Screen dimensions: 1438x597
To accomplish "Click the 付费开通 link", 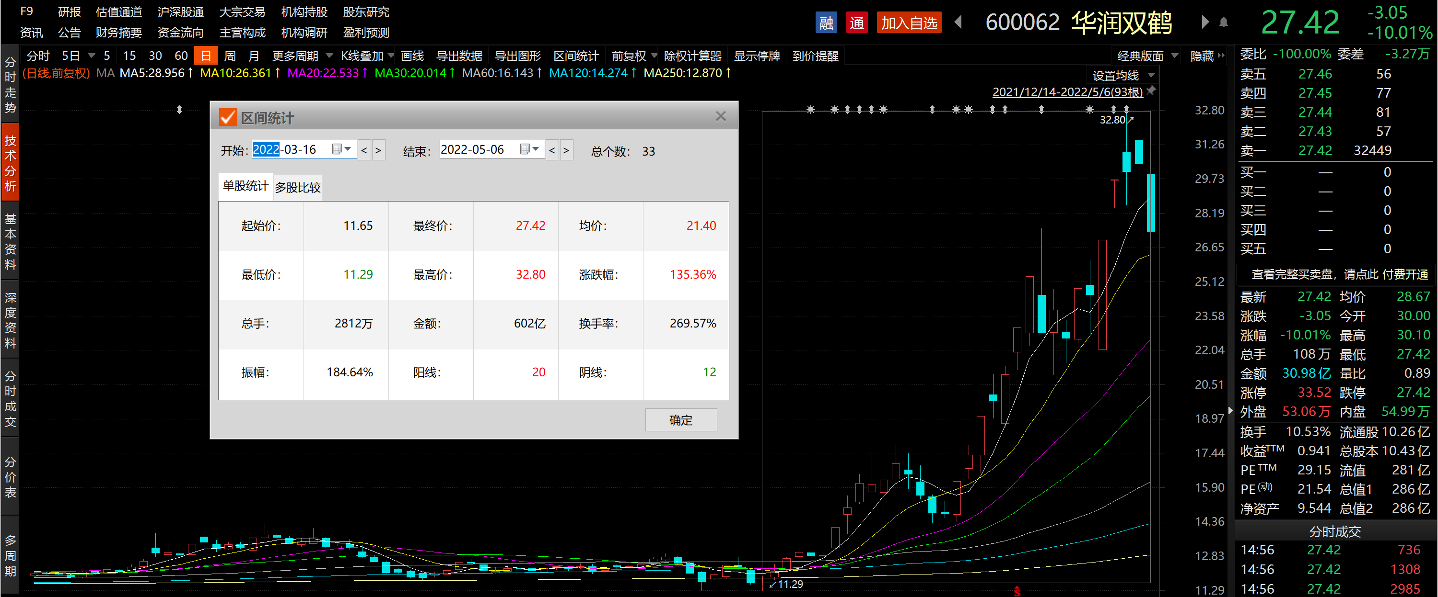I will (x=1404, y=274).
